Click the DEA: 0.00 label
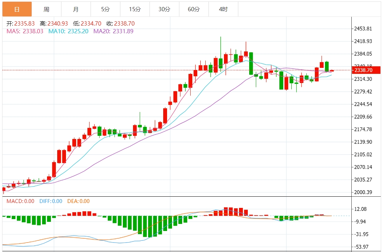391x252 pixels. [x=78, y=201]
